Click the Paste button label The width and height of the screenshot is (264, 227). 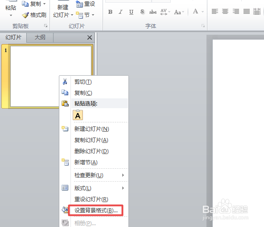[11, 8]
